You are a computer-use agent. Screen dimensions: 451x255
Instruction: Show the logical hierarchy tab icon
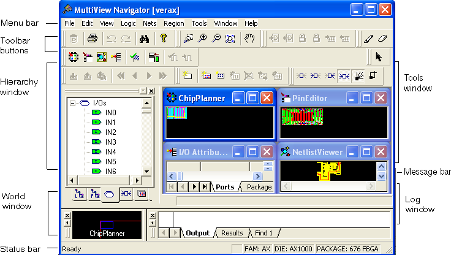pos(80,194)
